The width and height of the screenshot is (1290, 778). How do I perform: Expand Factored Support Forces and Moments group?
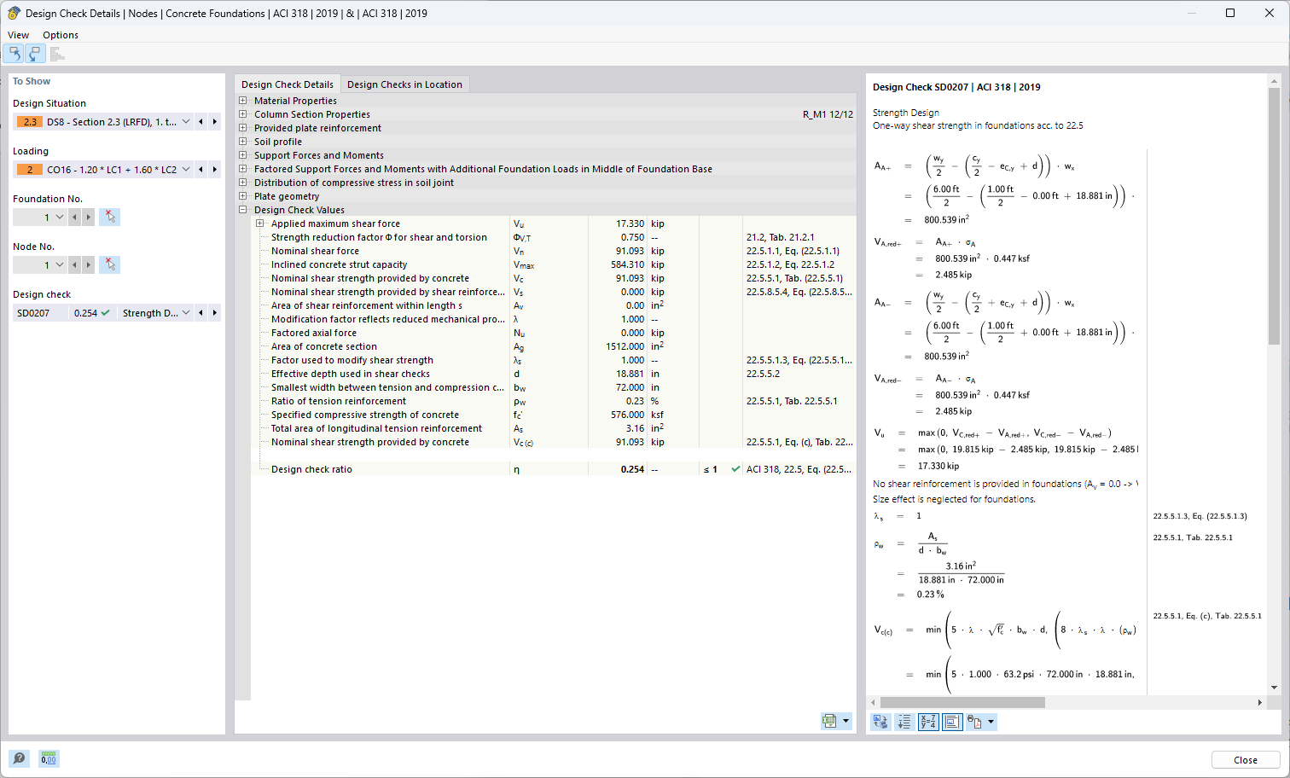243,169
